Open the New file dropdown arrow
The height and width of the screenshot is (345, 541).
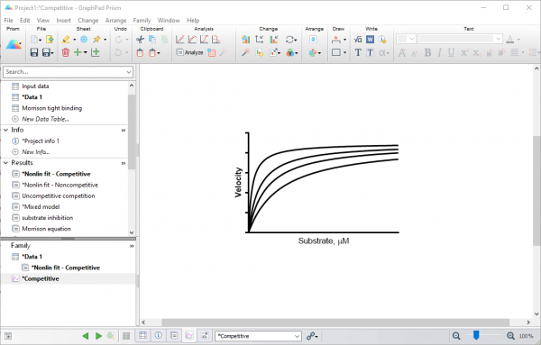[x=41, y=40]
